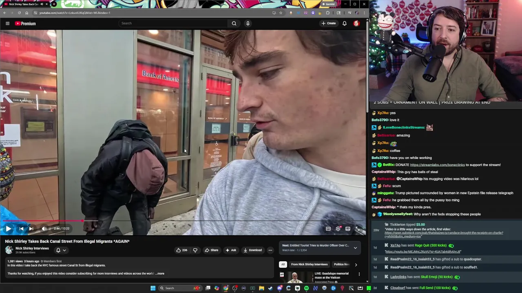This screenshot has height=293, width=522.
Task: Open Gemini button in Chrome title bar
Action: click(x=328, y=4)
